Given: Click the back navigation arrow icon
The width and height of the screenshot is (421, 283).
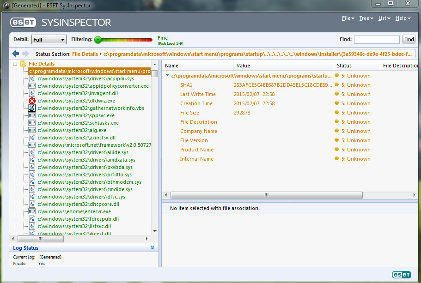Looking at the screenshot, I should [x=16, y=54].
